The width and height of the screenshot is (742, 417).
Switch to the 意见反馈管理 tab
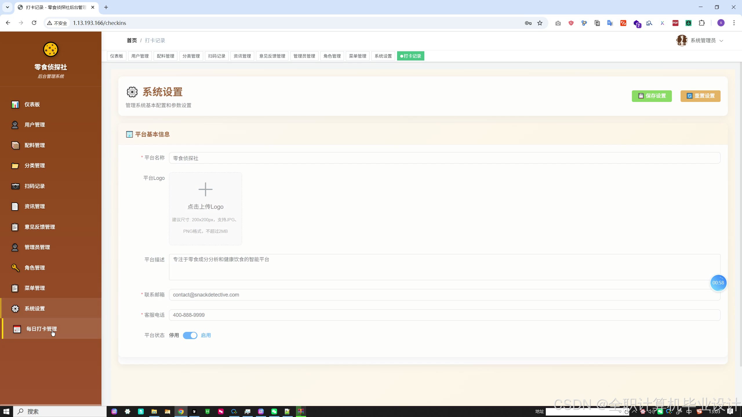tap(272, 56)
